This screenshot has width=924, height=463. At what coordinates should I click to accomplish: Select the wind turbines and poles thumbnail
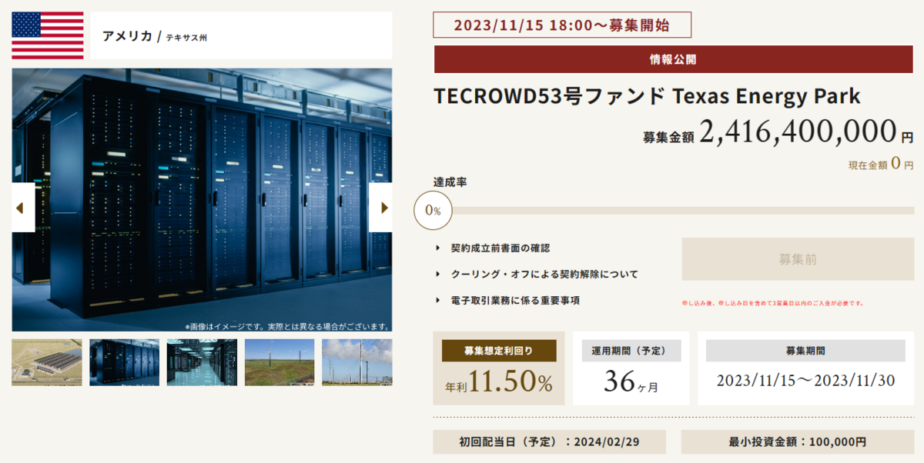tap(357, 362)
